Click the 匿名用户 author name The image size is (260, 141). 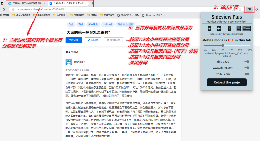79,62
